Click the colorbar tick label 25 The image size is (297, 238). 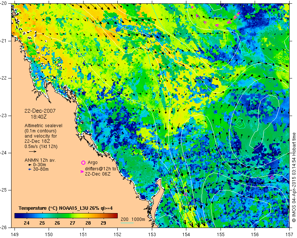pyautogui.click(x=42, y=223)
